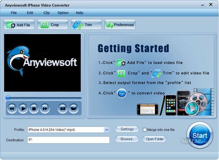Take a snapshot with the camera icon

click(x=62, y=108)
